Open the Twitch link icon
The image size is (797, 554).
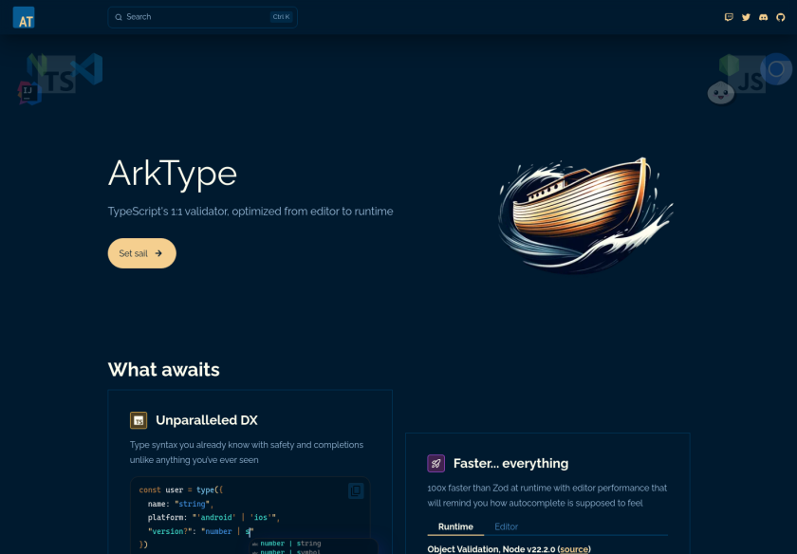coord(729,17)
